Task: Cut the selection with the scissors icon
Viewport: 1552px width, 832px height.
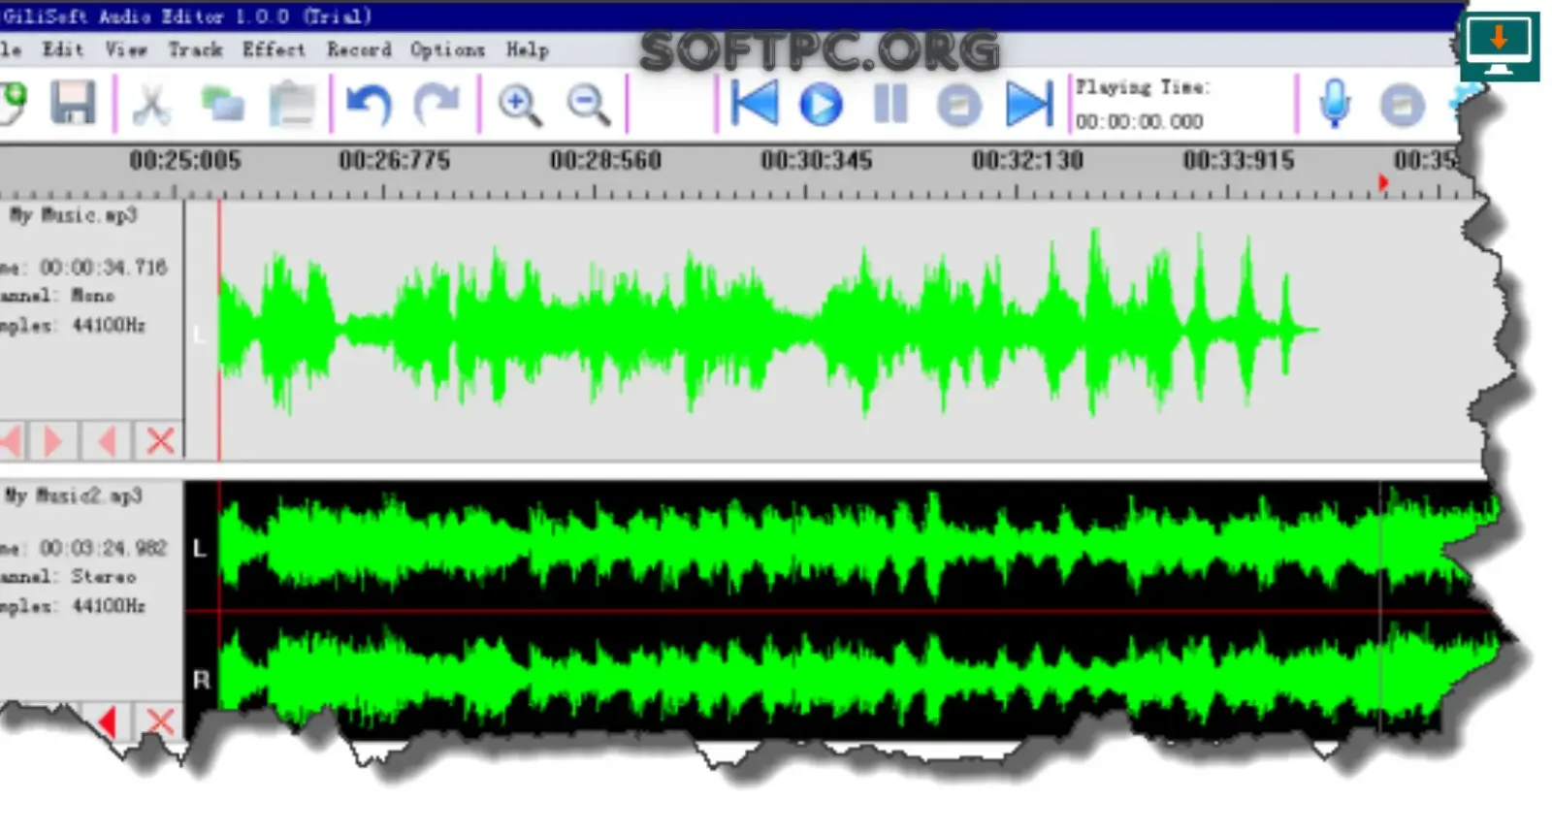Action: point(151,104)
